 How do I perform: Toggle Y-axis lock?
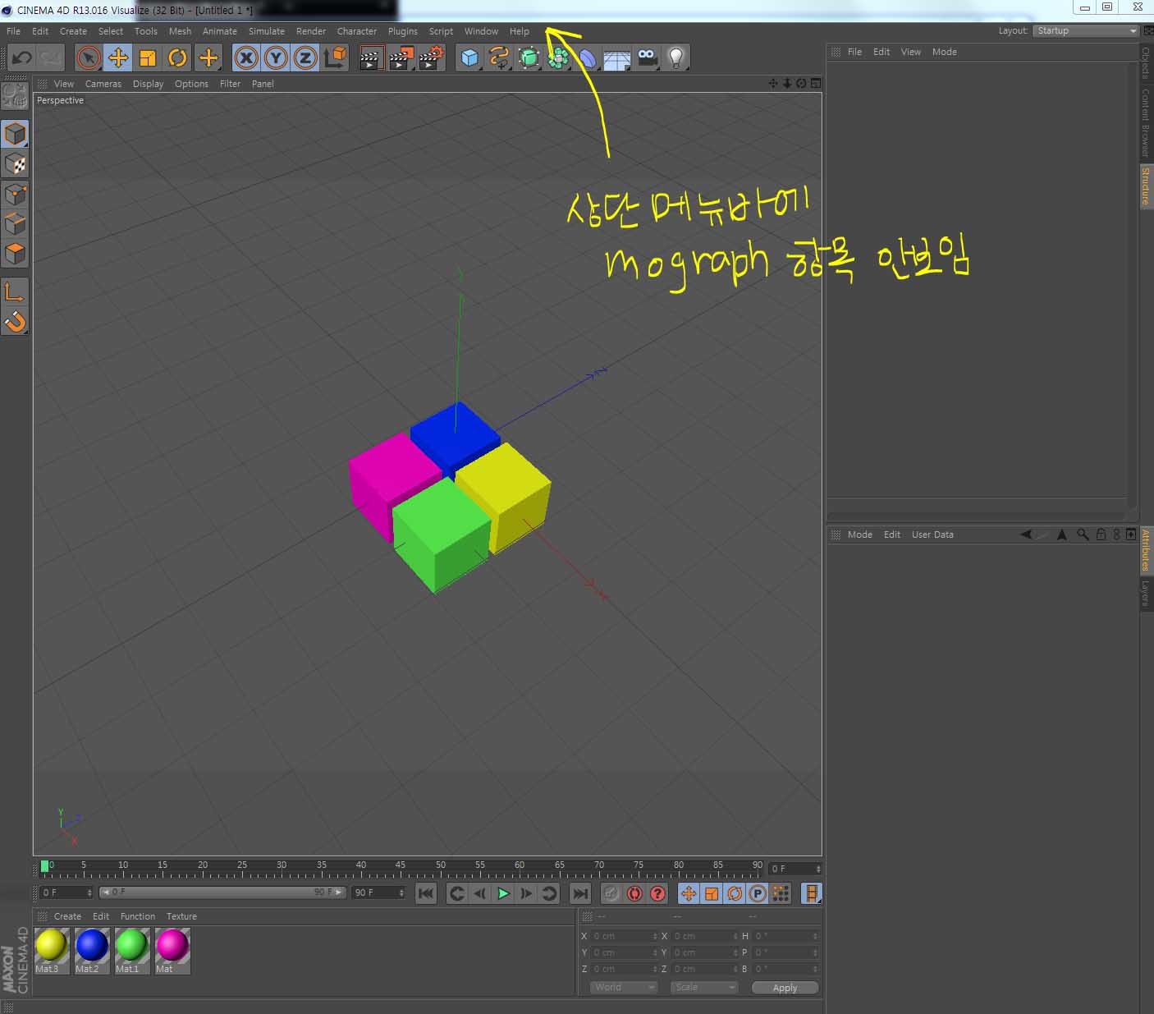click(276, 57)
